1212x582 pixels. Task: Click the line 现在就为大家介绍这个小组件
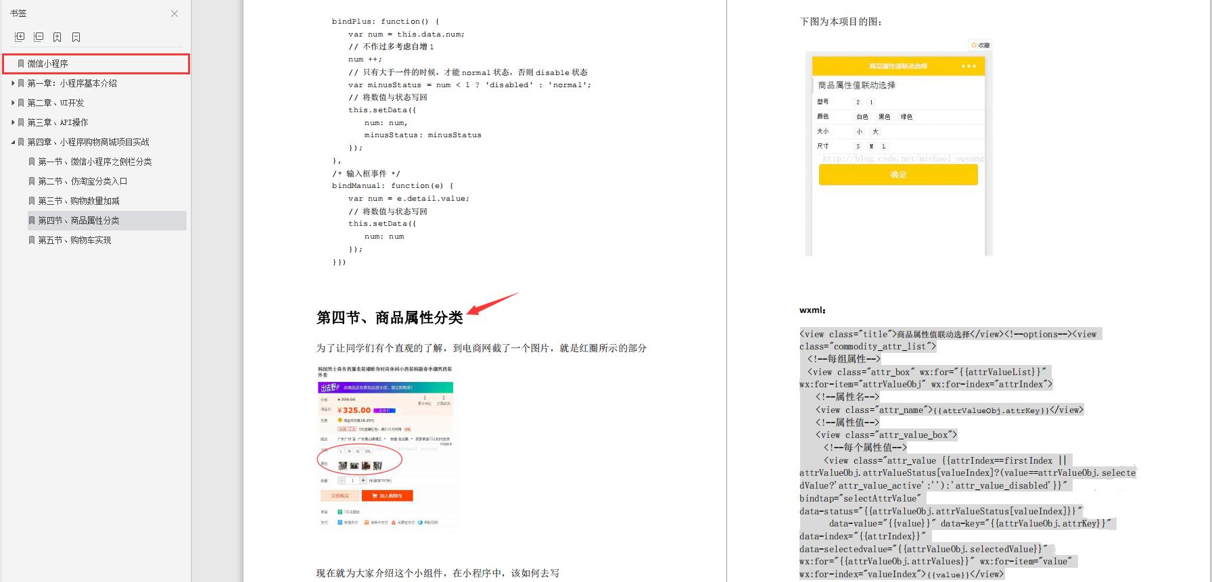438,573
